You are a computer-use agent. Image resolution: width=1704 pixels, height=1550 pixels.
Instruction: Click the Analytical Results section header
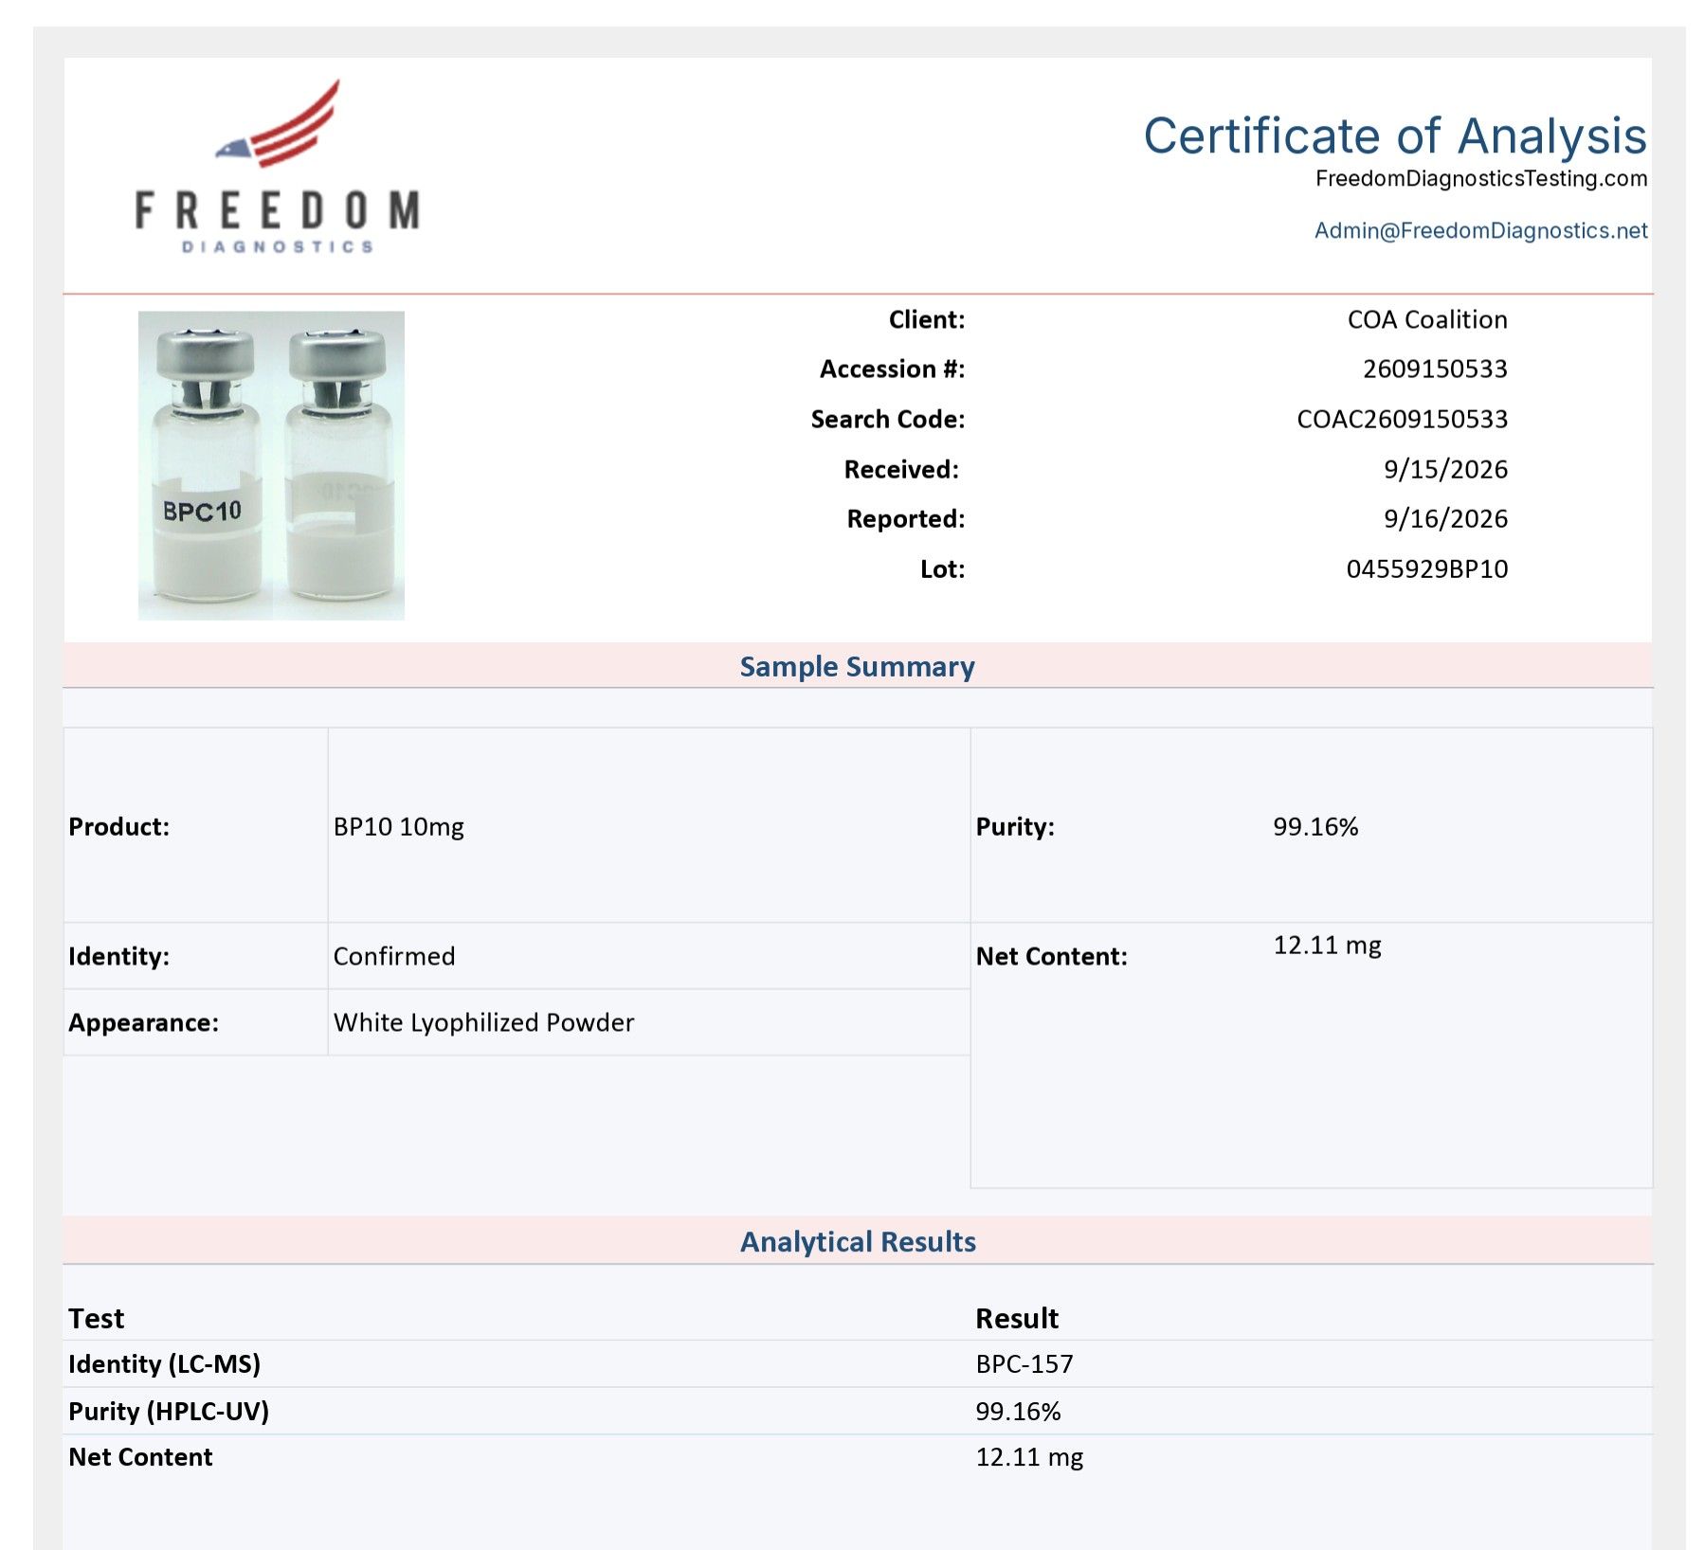(858, 1241)
